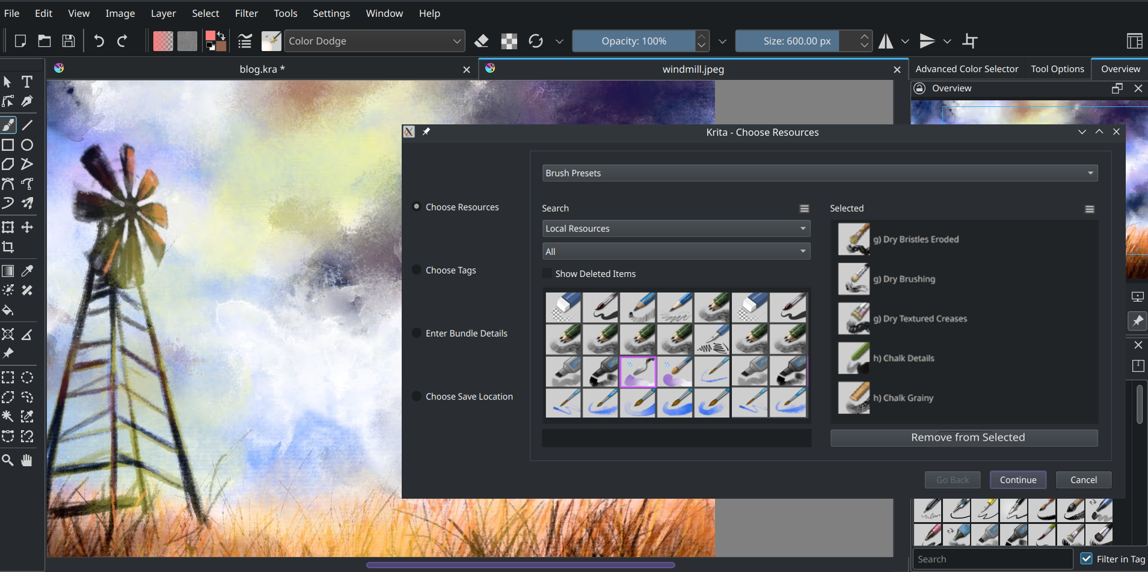Select g) Dry Textured Creases item

(x=965, y=318)
